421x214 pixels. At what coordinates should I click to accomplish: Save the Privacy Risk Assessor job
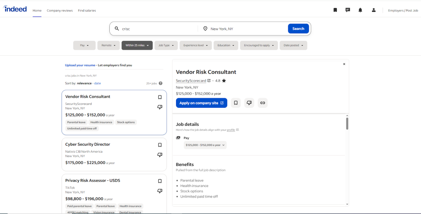[160, 181]
